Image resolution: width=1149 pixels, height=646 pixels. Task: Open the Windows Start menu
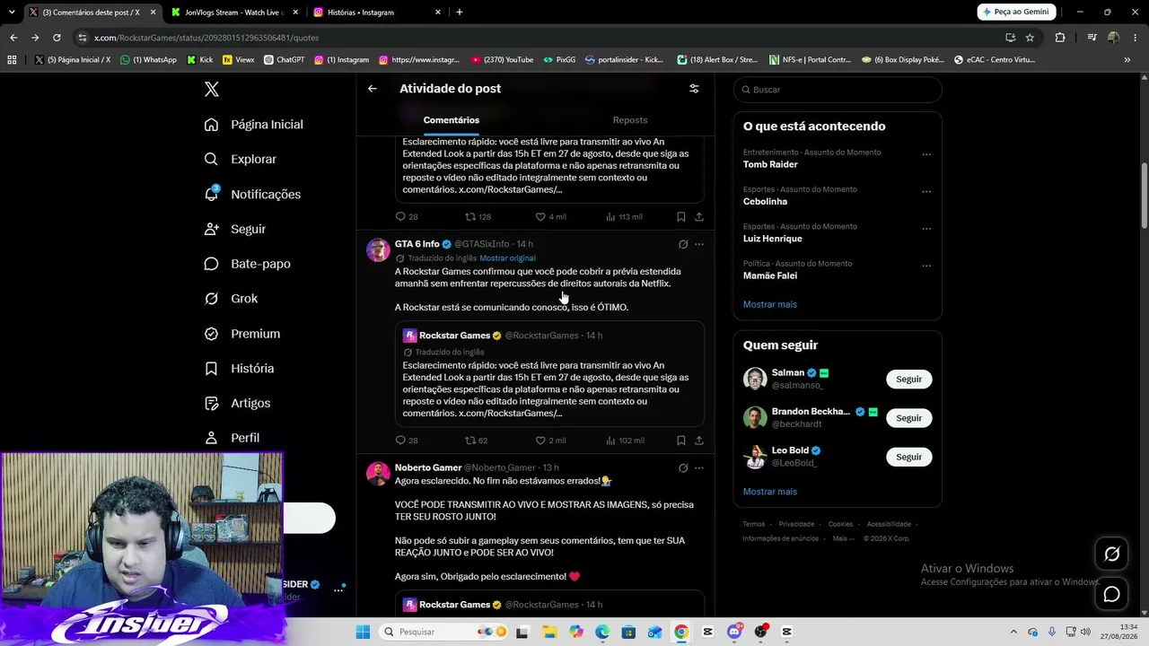363,632
